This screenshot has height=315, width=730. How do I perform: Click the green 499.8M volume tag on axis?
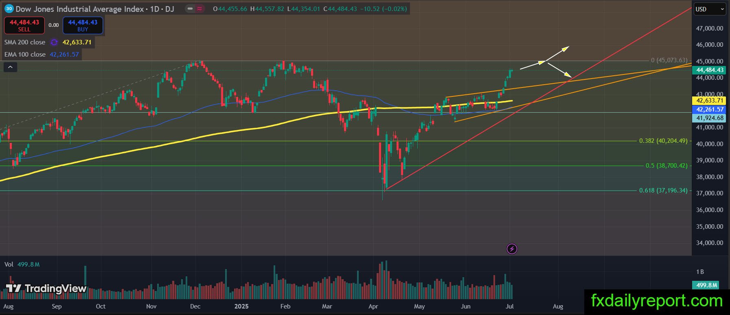coord(706,285)
